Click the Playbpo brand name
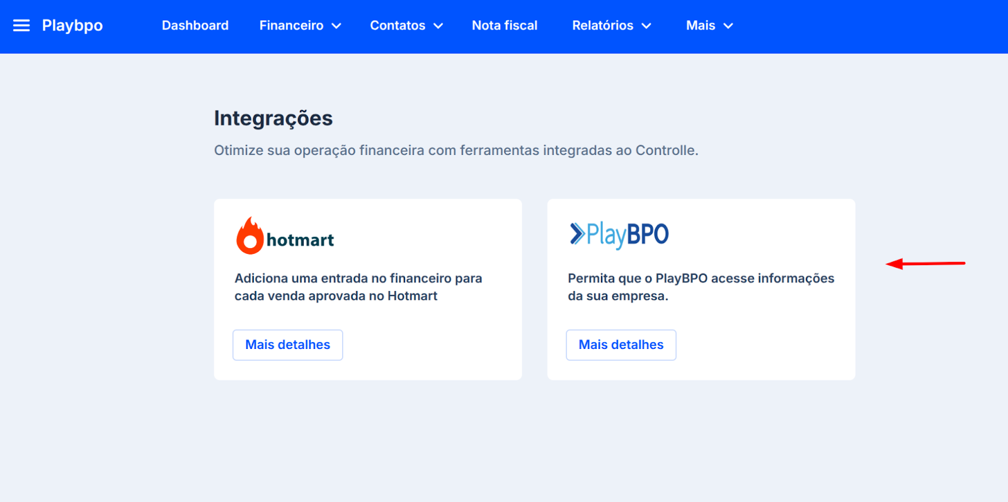 click(x=72, y=26)
